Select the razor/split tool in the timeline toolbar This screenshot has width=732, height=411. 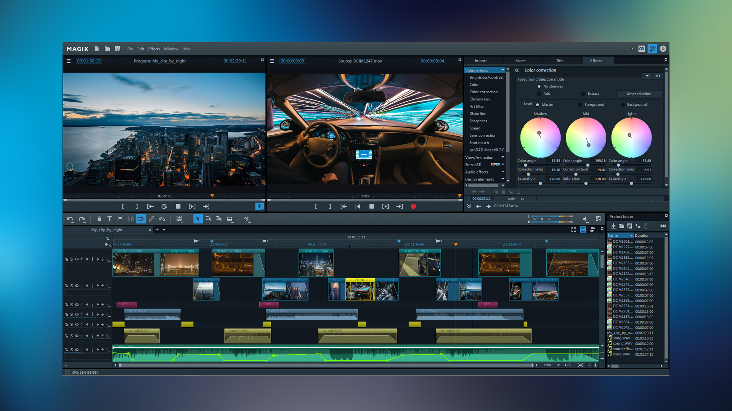pos(247,219)
